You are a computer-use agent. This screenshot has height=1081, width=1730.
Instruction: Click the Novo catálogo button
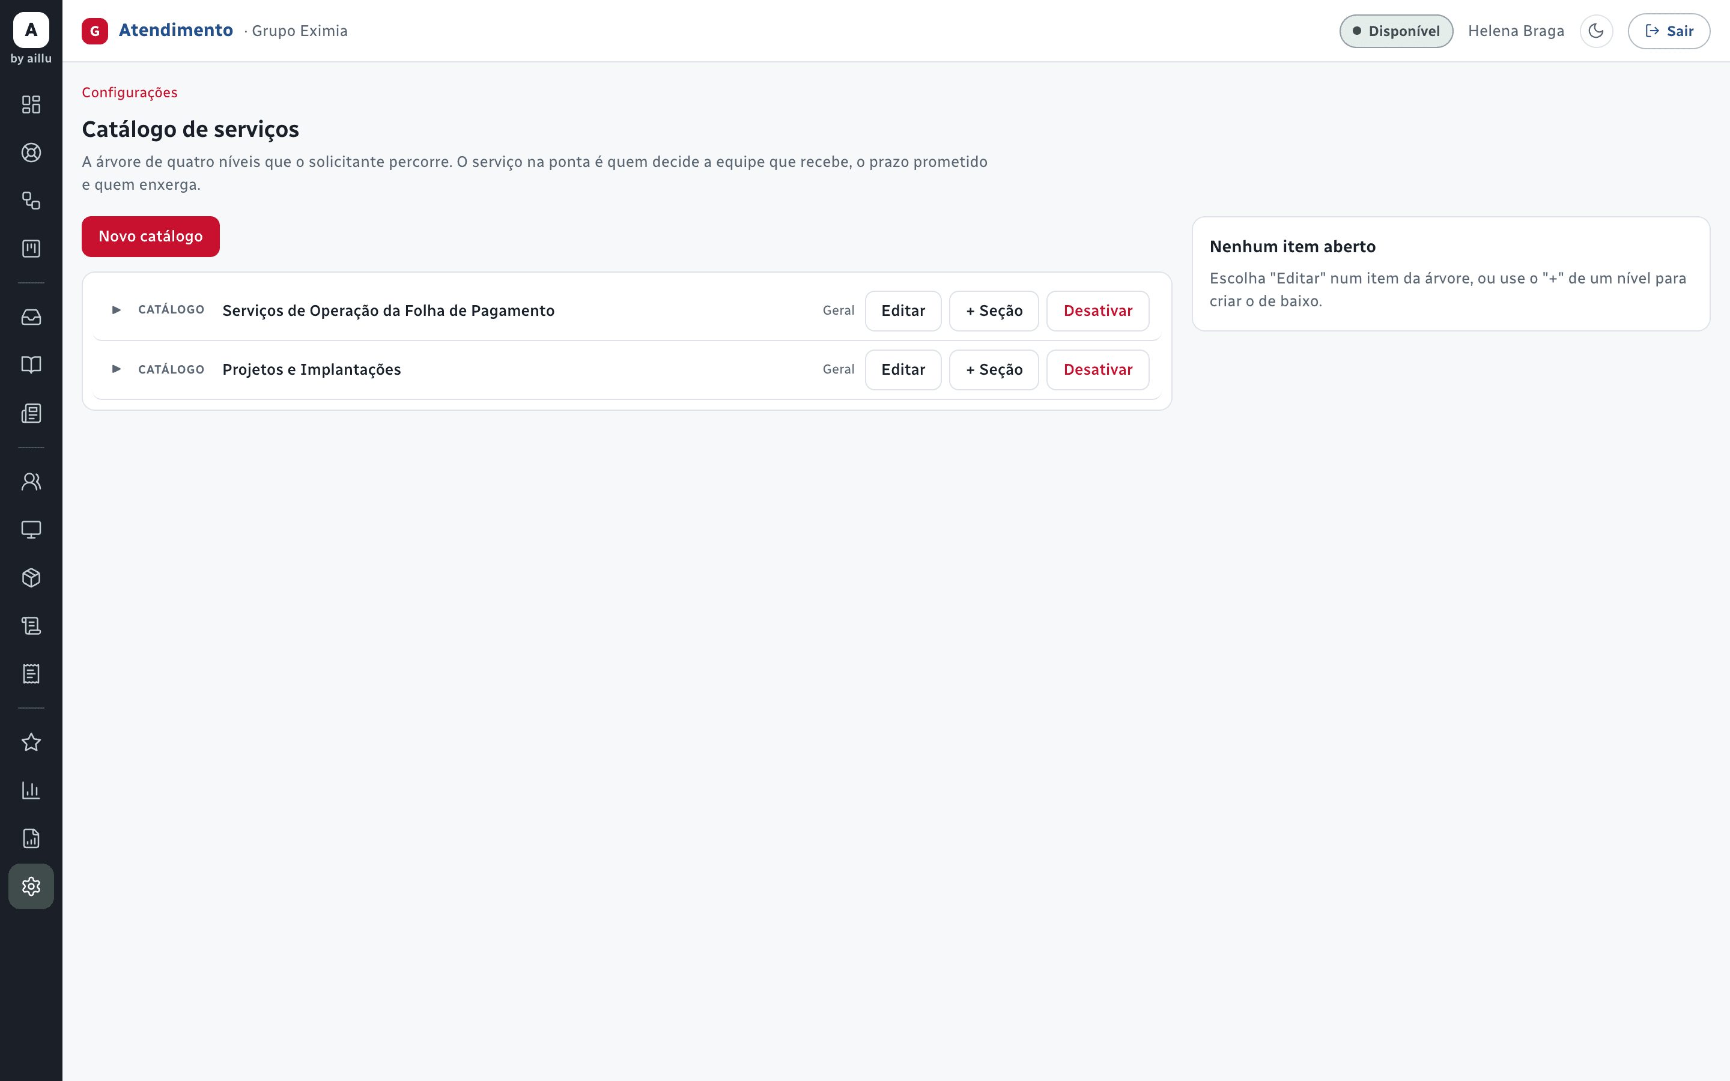[x=150, y=236]
